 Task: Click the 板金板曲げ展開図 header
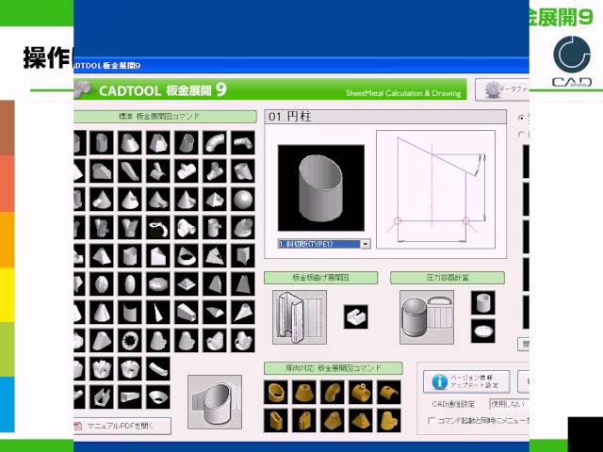(x=320, y=278)
